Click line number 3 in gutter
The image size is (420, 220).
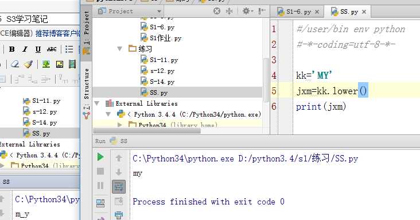coord(274,60)
